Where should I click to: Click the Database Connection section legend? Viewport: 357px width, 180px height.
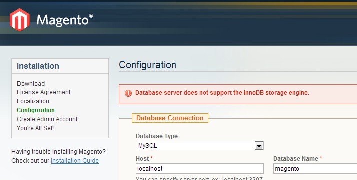[x=170, y=118]
